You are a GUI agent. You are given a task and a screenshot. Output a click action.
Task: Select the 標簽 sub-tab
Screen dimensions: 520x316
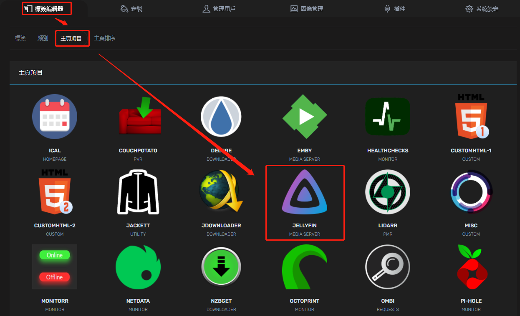(x=20, y=38)
